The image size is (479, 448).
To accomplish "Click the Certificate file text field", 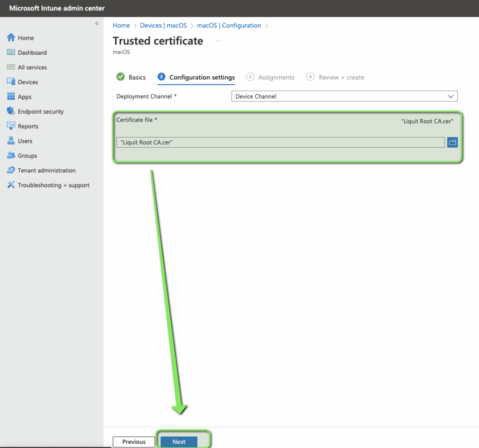I will (x=280, y=143).
